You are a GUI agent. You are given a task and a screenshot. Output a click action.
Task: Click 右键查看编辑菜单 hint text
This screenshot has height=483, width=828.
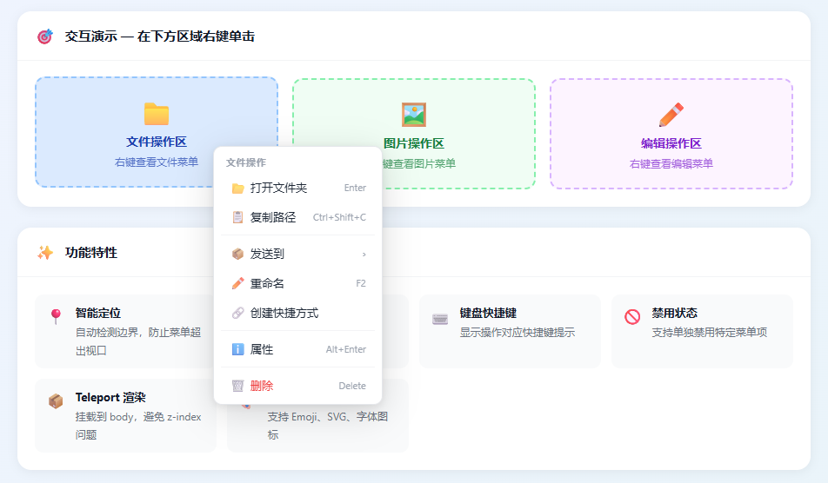671,164
